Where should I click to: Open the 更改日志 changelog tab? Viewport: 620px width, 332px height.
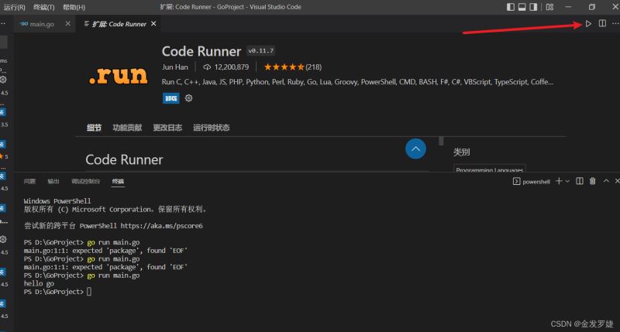167,128
